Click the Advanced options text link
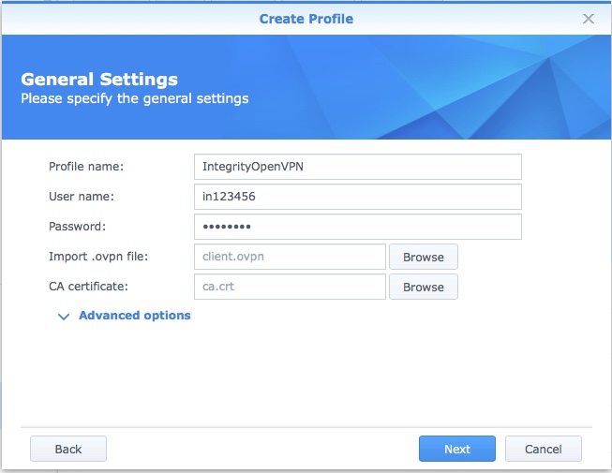Viewport: 612px width, 473px height. [x=134, y=316]
